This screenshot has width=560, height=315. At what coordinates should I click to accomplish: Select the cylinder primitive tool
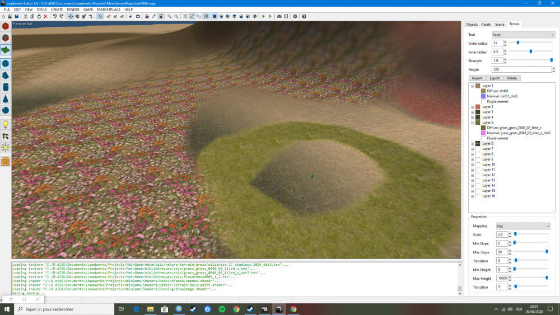click(x=6, y=87)
